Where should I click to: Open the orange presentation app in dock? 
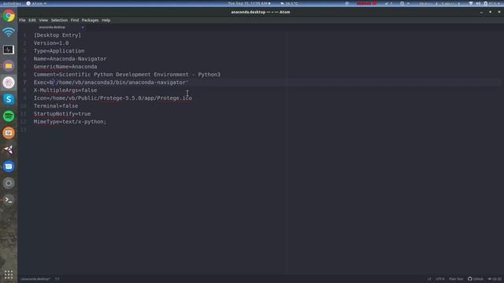(9, 133)
